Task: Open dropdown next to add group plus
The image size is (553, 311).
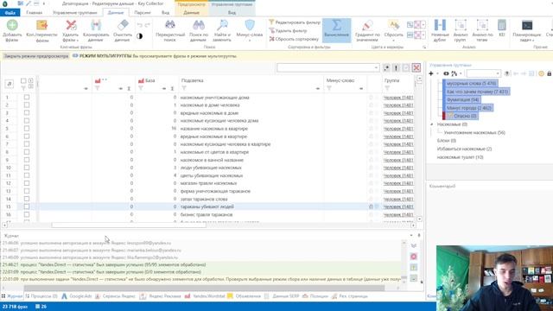Action: coord(438,73)
